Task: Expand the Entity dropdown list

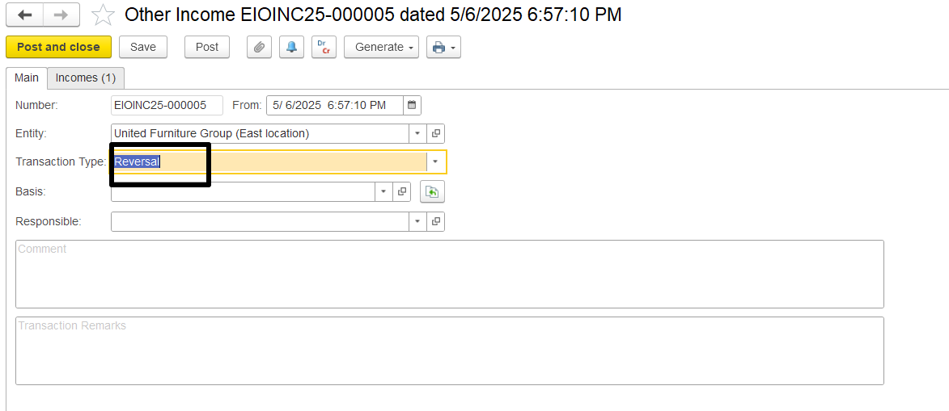Action: pos(418,133)
